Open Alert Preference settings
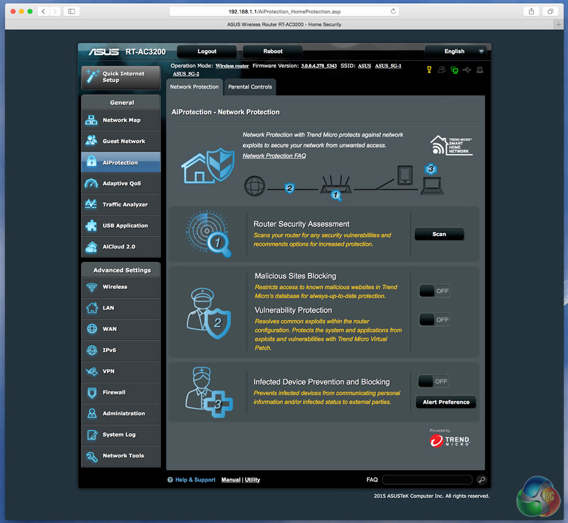 tap(446, 402)
